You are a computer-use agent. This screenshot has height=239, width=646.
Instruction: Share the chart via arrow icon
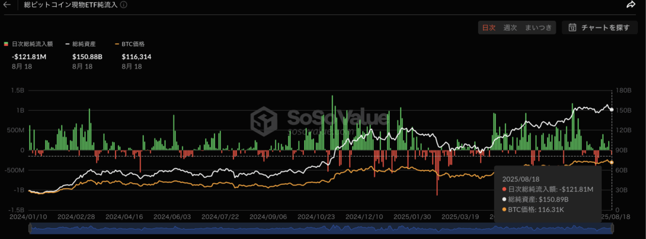coord(631,5)
